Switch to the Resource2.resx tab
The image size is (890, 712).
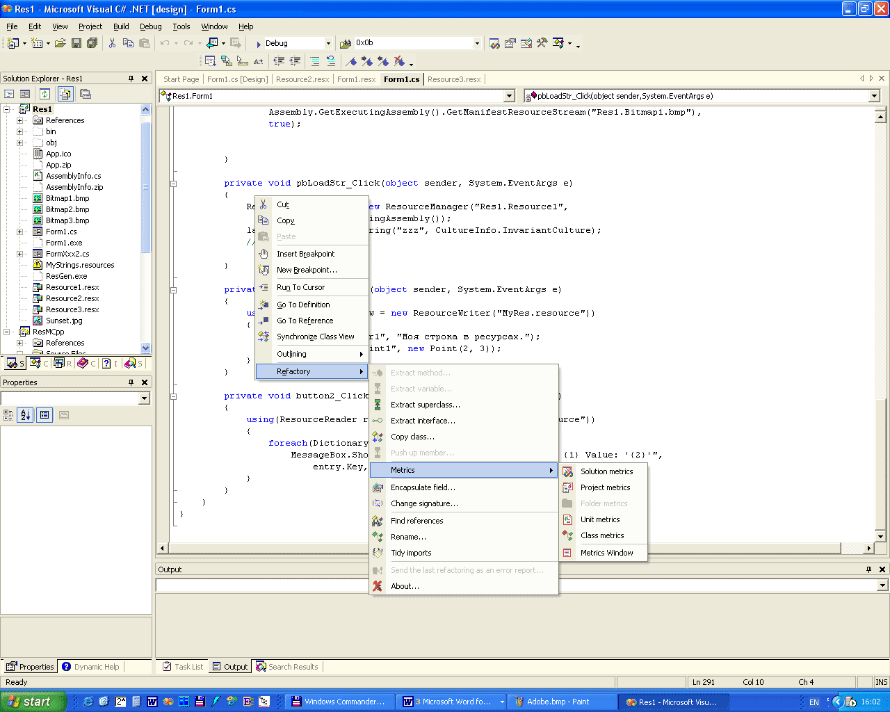302,79
